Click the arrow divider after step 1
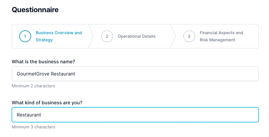Image resolution: width=269 pixels, height=137 pixels. (91, 36)
